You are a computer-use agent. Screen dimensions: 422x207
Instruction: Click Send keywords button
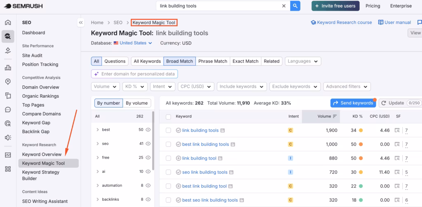(x=353, y=103)
